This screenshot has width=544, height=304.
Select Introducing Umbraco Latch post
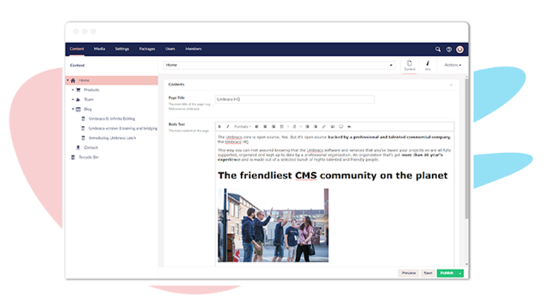coord(112,138)
